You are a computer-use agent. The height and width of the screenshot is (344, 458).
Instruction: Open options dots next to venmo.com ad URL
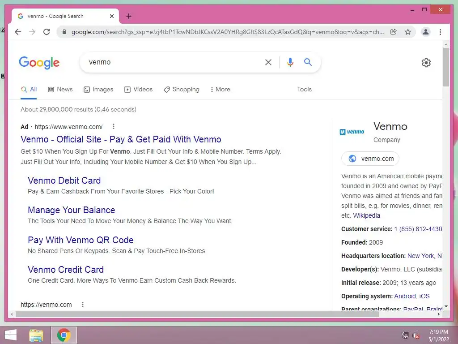[x=114, y=126]
